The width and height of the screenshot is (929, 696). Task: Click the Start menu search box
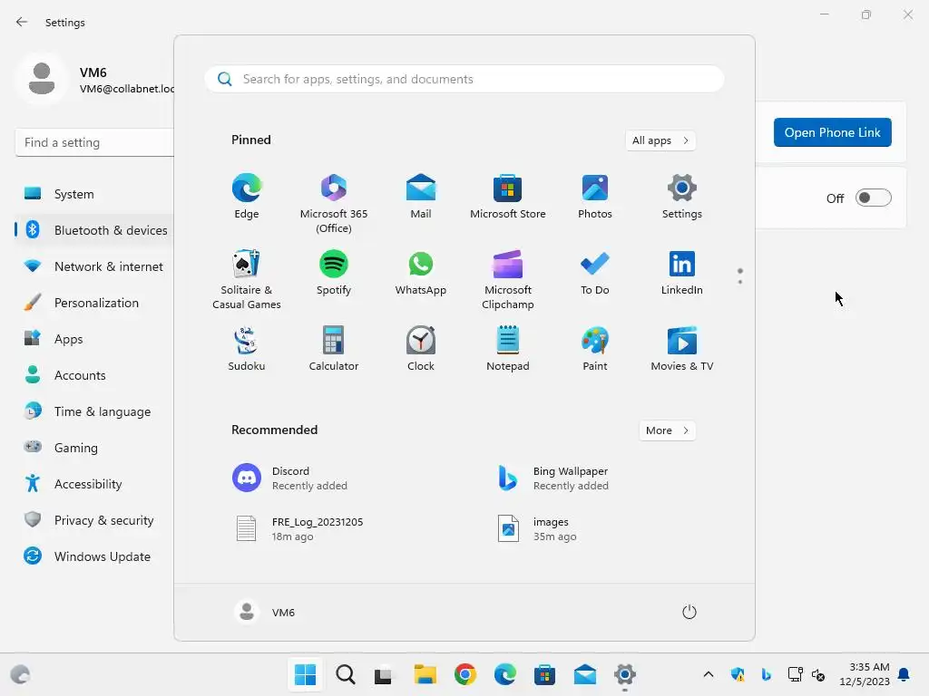(464, 80)
